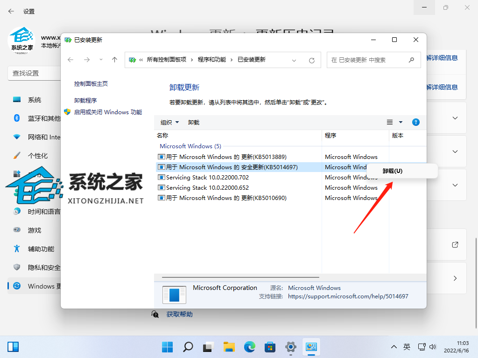
Task: Open Turn Windows features on or off
Action: 108,112
